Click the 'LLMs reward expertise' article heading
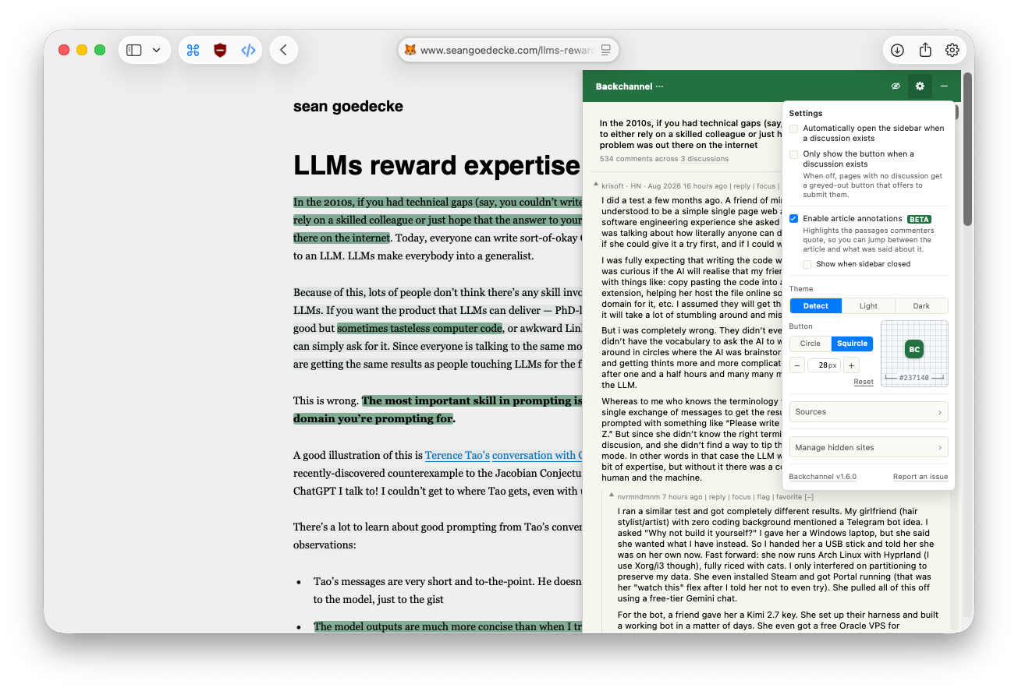The height and width of the screenshot is (691, 1018). click(437, 166)
